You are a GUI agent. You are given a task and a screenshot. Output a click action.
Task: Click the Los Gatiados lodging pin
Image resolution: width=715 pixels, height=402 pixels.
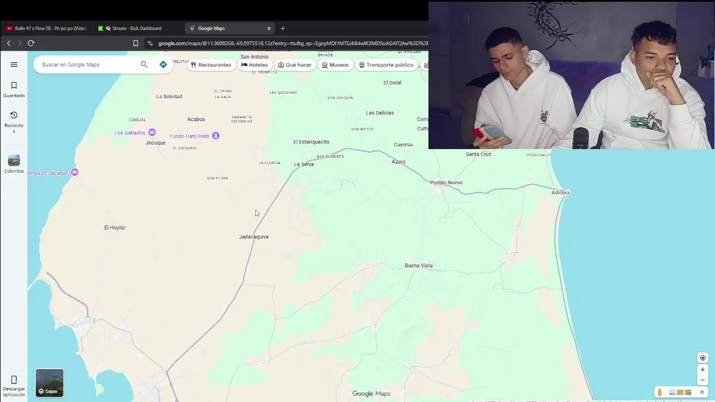[x=152, y=133]
